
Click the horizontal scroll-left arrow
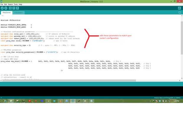tap(1, 80)
